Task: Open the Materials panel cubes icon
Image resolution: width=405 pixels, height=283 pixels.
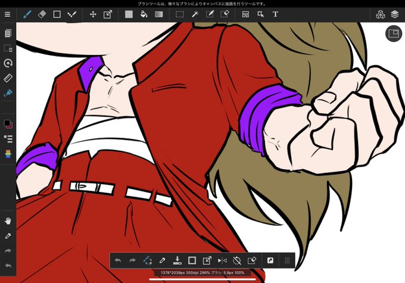Action: coord(380,14)
